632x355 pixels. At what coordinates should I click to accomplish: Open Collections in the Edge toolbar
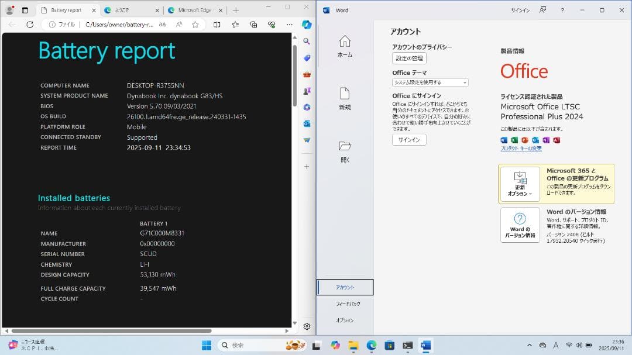[253, 25]
